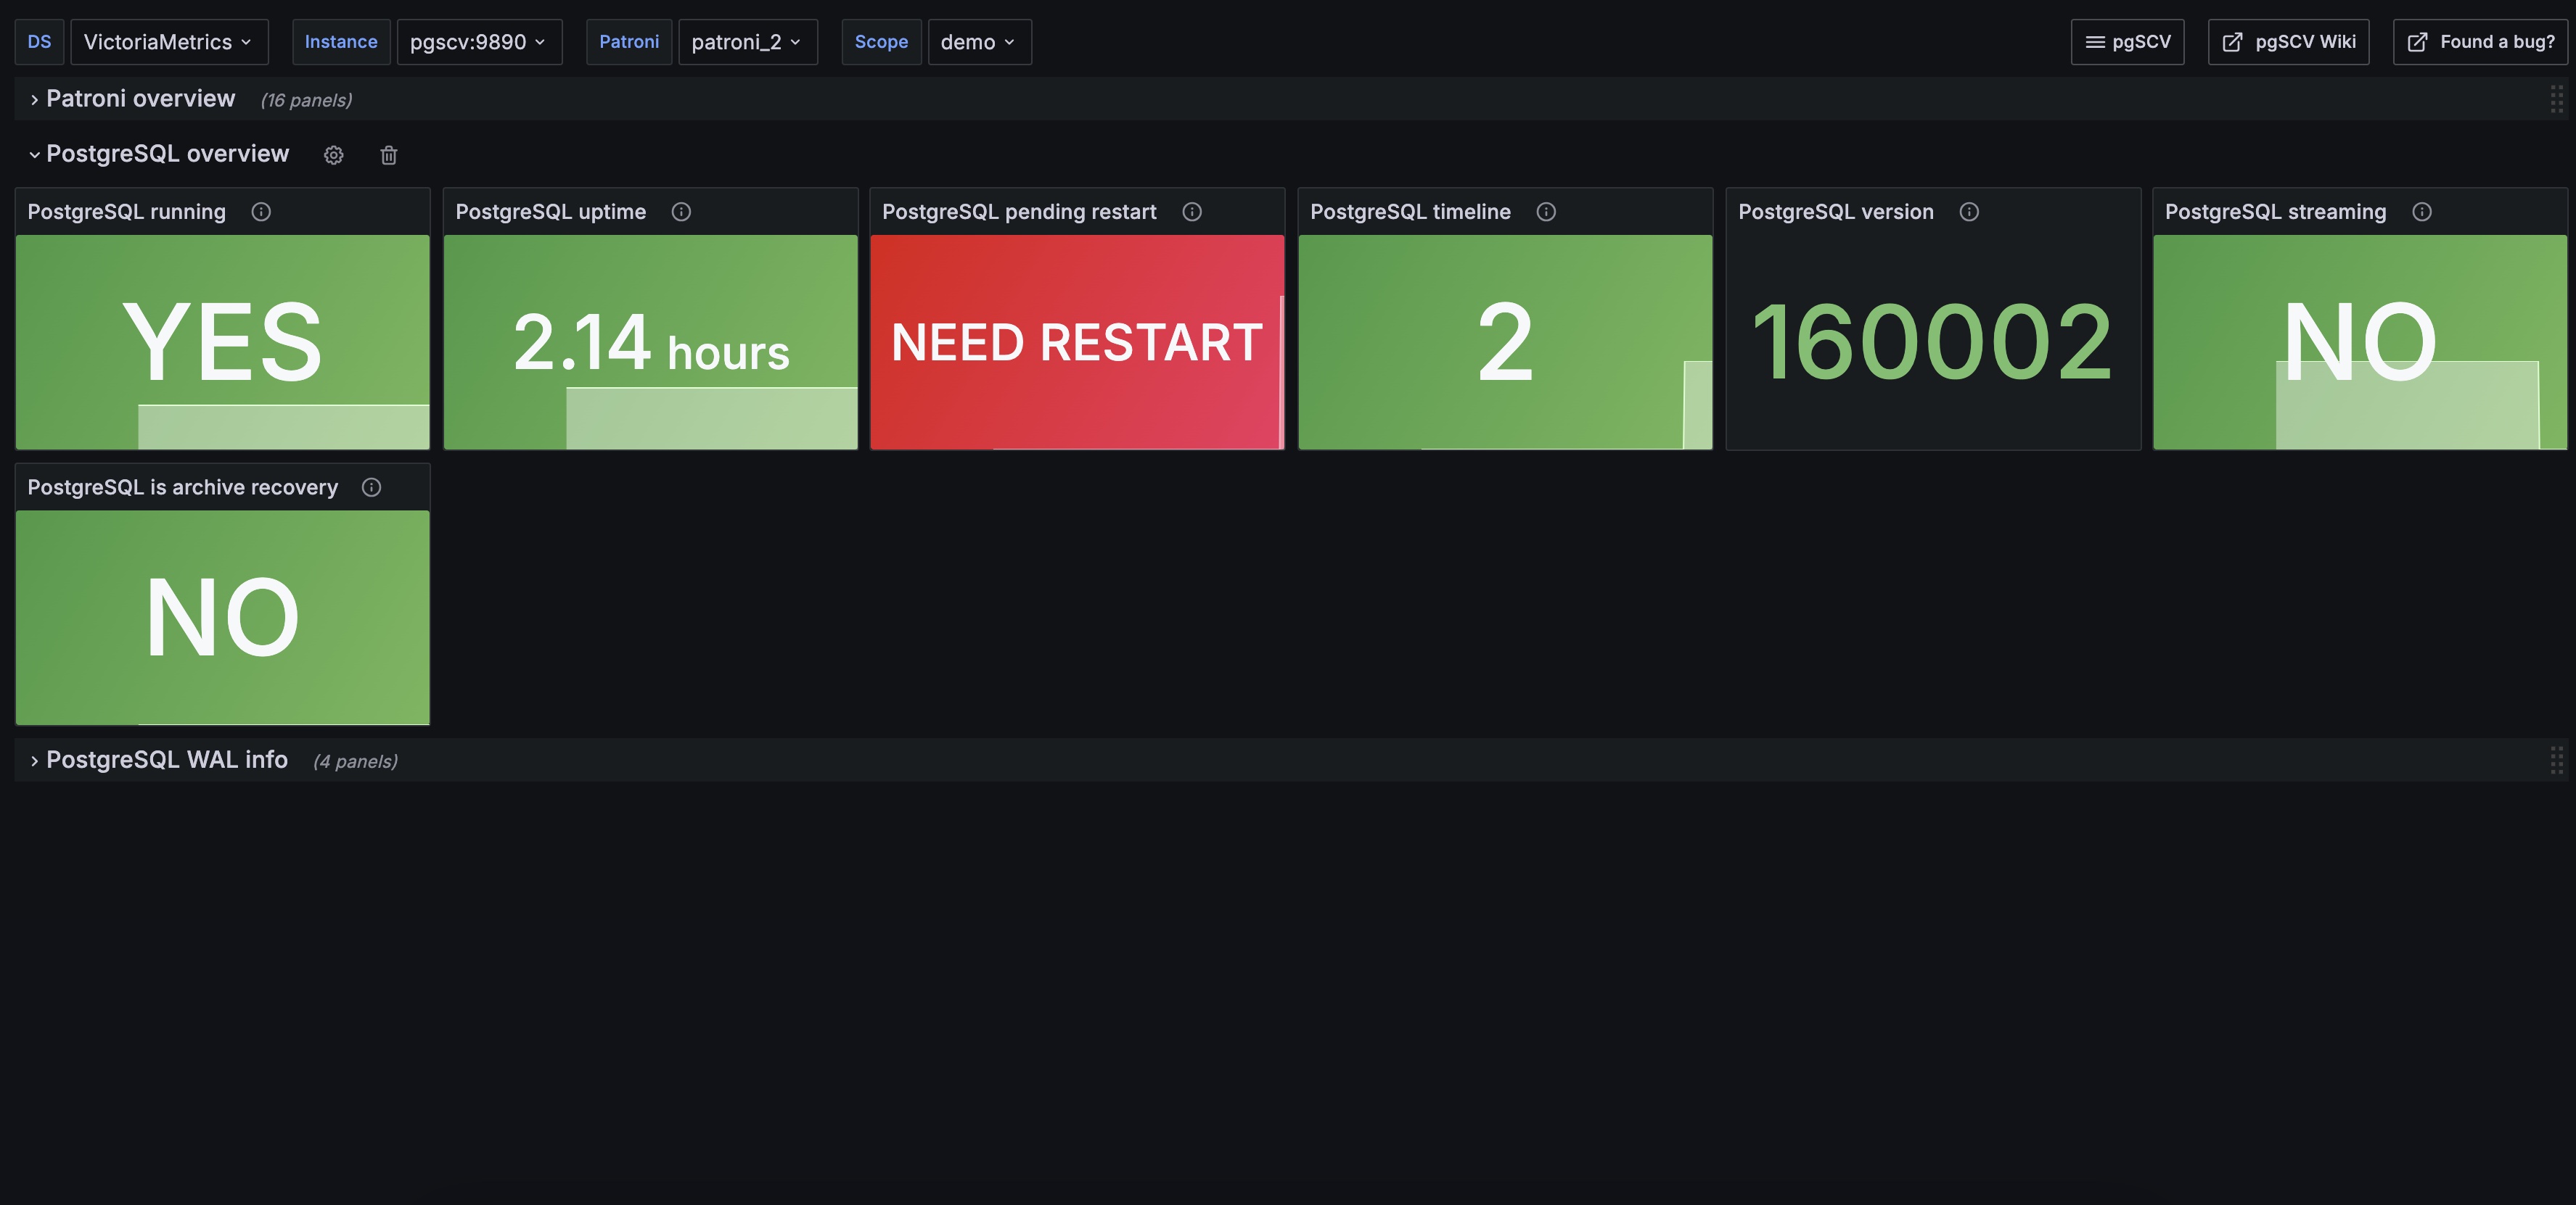The height and width of the screenshot is (1205, 2576).
Task: Open the patroni_2 dropdown selector
Action: click(x=746, y=42)
